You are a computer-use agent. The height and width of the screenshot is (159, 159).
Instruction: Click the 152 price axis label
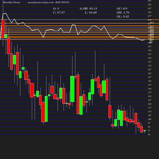[149, 81]
